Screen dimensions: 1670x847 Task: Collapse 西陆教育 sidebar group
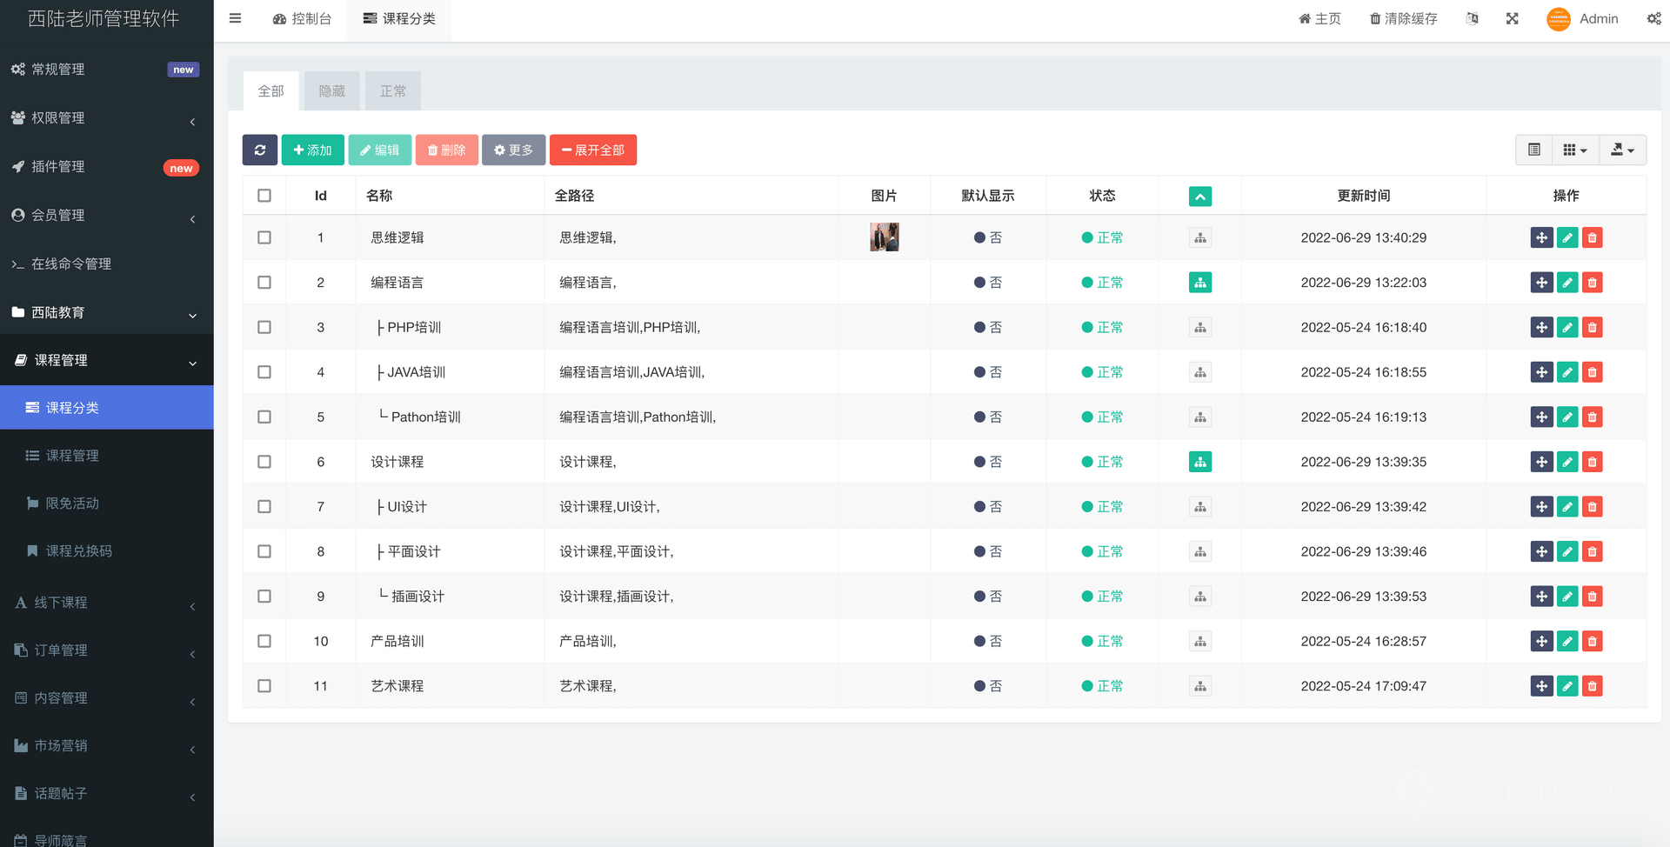click(106, 313)
